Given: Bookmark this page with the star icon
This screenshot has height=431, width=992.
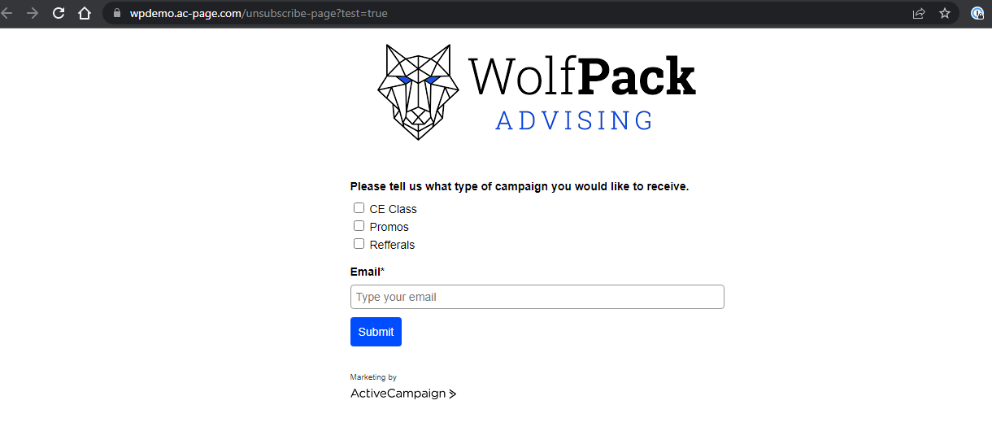Looking at the screenshot, I should coord(945,13).
